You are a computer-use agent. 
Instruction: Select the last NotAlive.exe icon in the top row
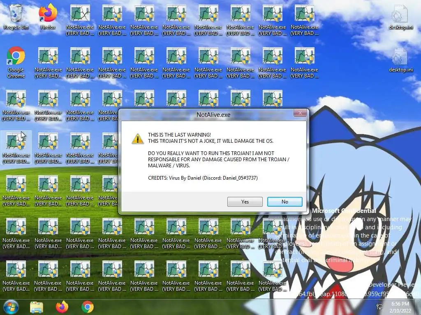[x=305, y=20]
